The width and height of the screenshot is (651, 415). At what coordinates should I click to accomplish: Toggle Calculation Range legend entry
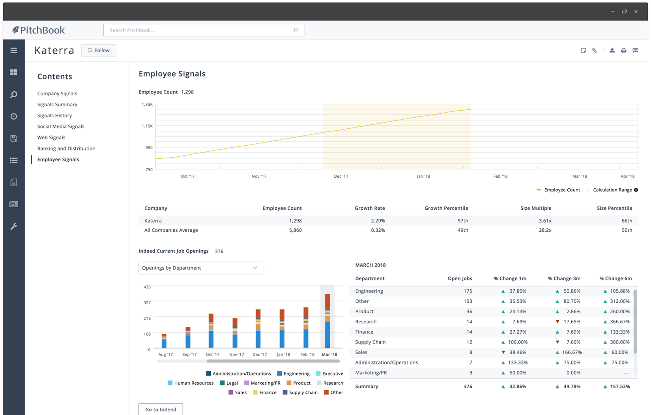(x=609, y=190)
